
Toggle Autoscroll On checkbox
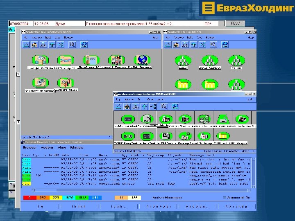224,197
